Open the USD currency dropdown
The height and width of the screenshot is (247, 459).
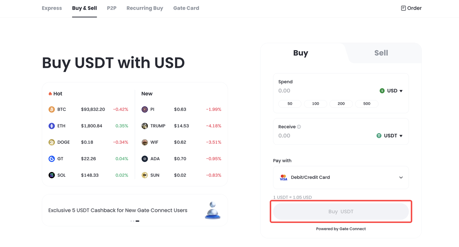[391, 91]
